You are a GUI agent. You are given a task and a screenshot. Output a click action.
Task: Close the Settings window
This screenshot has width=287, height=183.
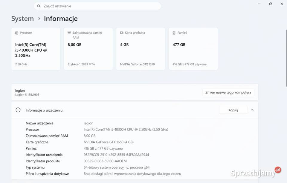[282, 4]
